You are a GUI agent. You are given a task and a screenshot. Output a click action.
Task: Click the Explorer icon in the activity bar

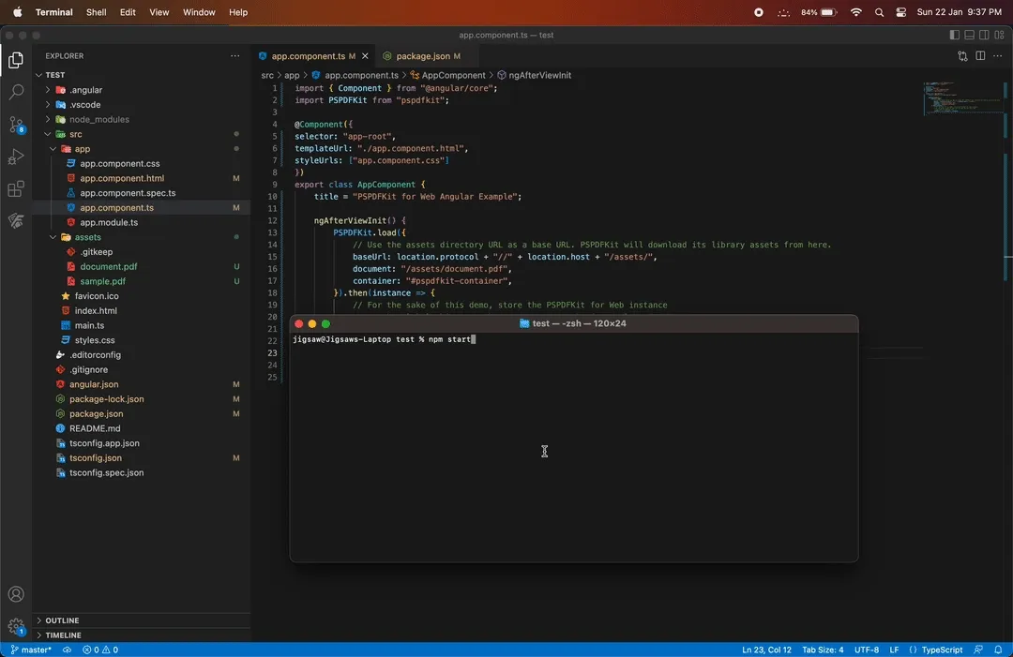point(15,59)
